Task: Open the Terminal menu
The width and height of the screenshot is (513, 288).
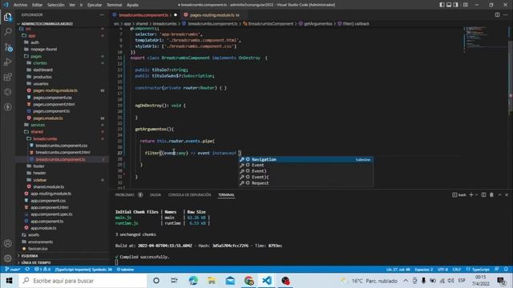Action: 114,5
